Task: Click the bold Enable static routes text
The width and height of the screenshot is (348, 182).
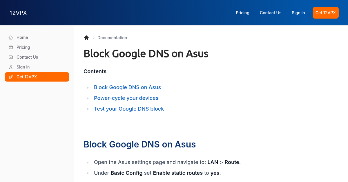Action: point(178,173)
